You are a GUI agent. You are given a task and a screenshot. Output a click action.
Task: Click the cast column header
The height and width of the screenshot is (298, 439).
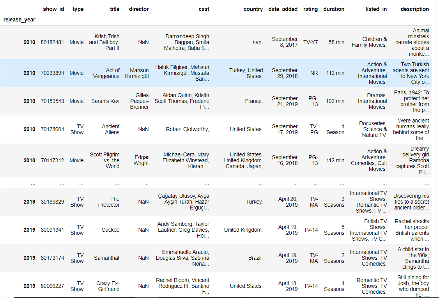[x=204, y=9]
